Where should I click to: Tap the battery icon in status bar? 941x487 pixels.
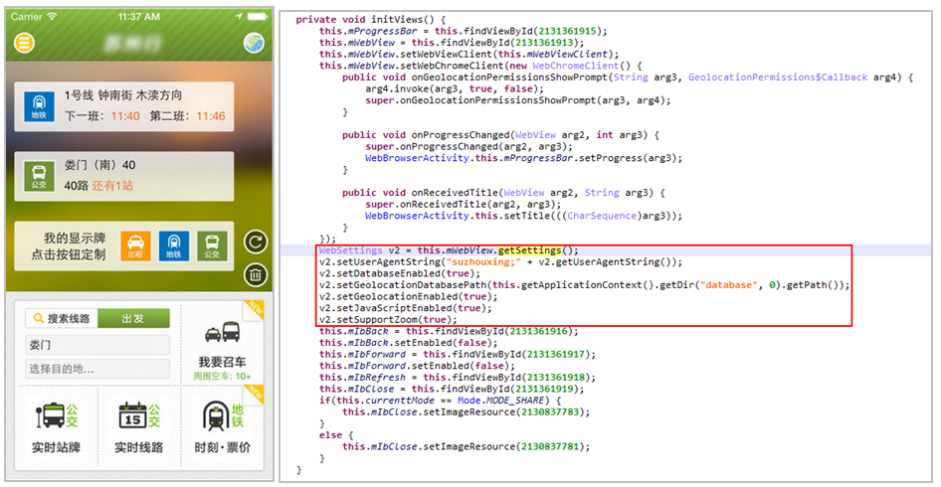click(256, 17)
